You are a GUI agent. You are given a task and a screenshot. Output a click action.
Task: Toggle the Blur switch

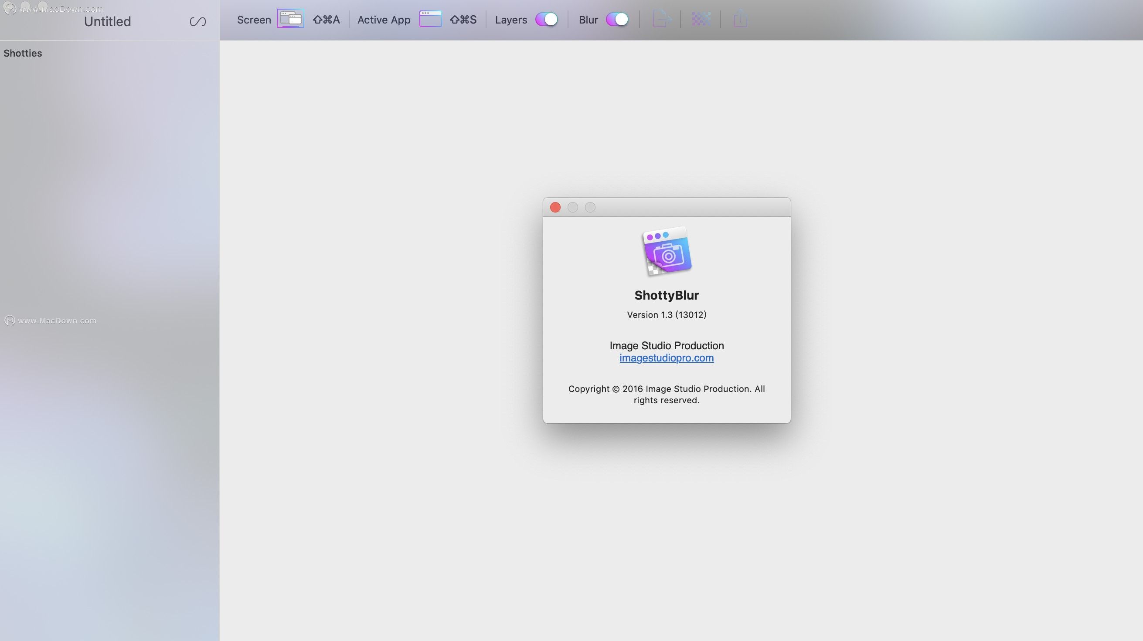coord(617,20)
